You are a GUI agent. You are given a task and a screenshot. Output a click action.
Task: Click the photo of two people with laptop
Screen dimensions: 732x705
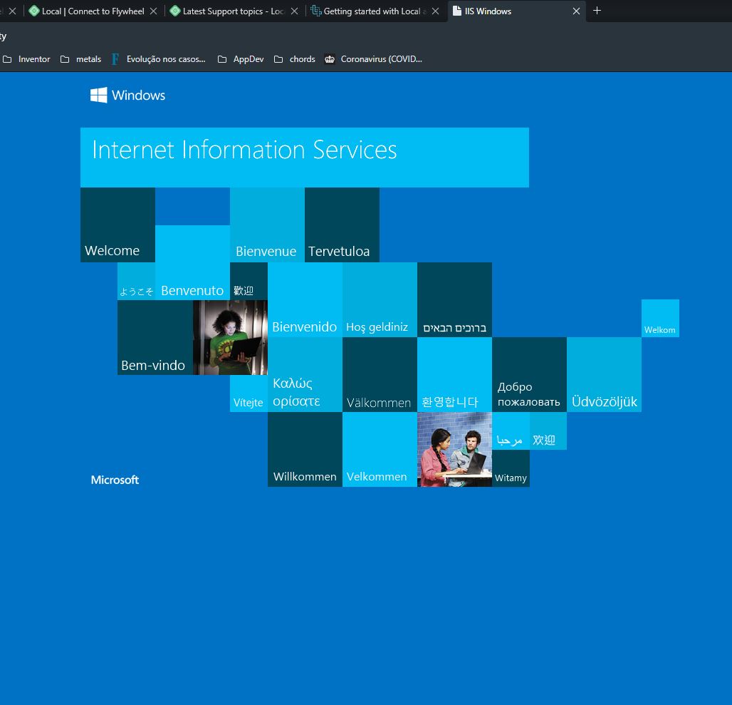[455, 449]
